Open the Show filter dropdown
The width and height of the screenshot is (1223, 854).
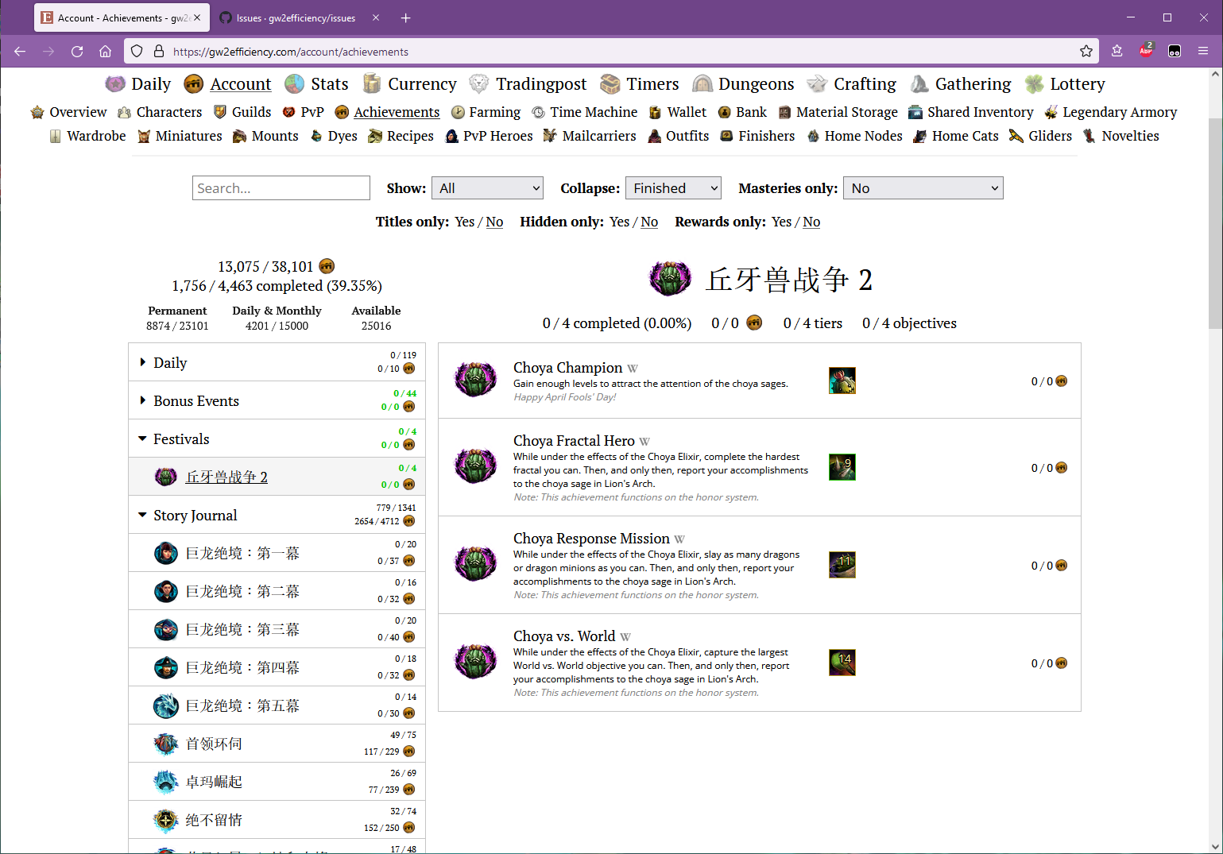tap(487, 187)
